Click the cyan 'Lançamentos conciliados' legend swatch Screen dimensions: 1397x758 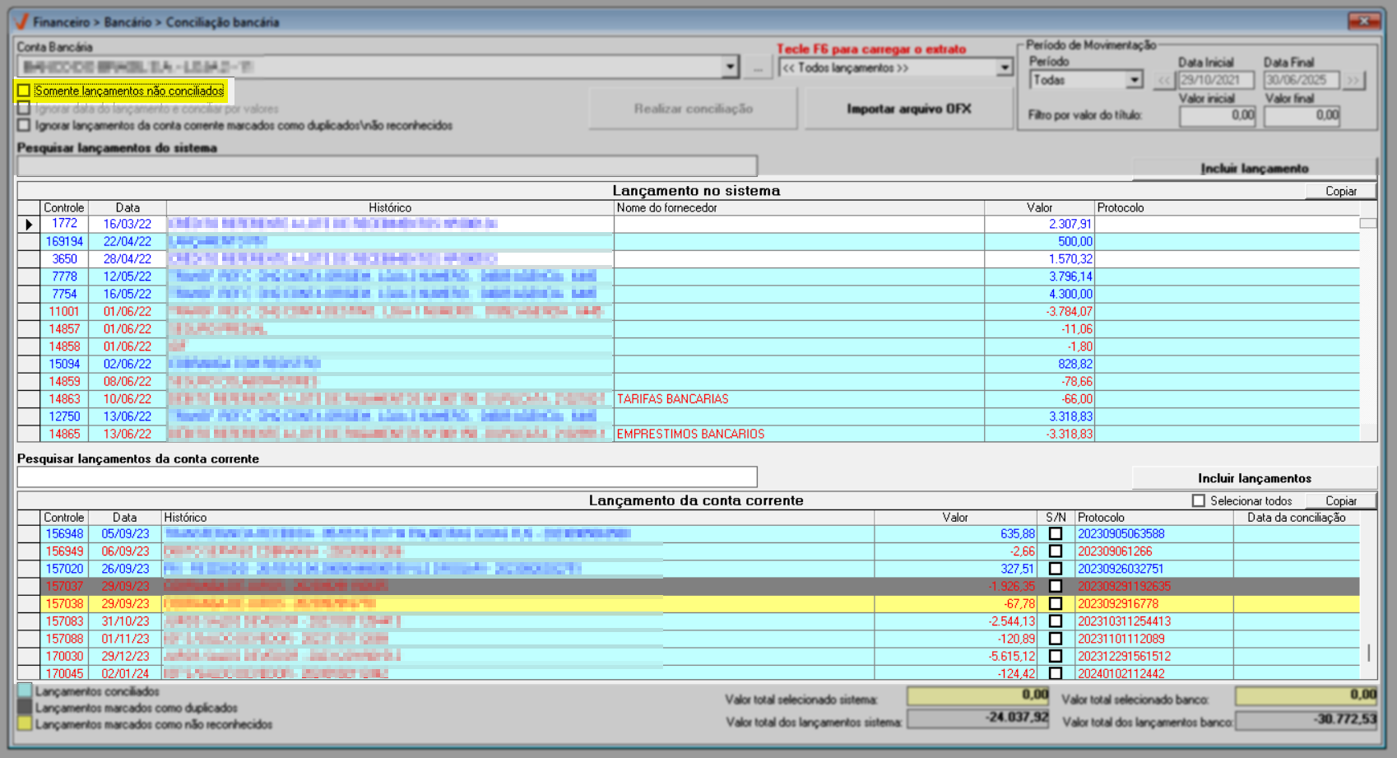tap(25, 691)
